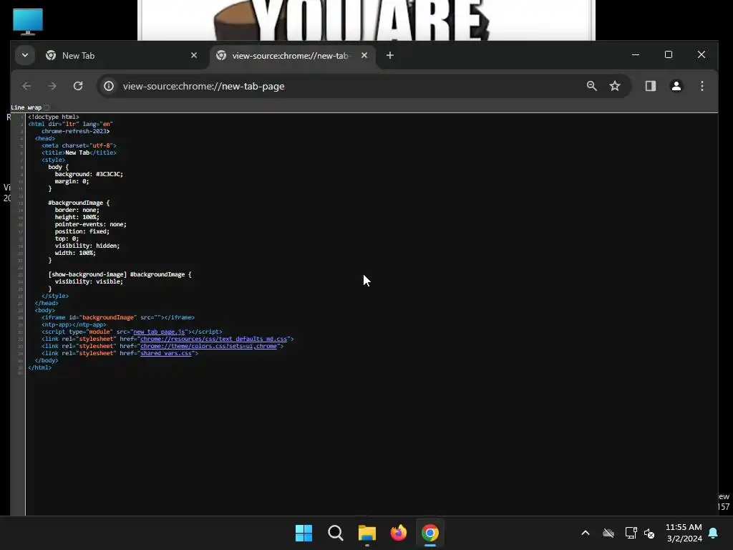Open network status tray icon
The image size is (733, 550).
(x=631, y=533)
